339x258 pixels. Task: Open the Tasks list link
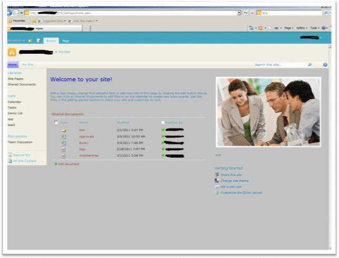(x=12, y=107)
